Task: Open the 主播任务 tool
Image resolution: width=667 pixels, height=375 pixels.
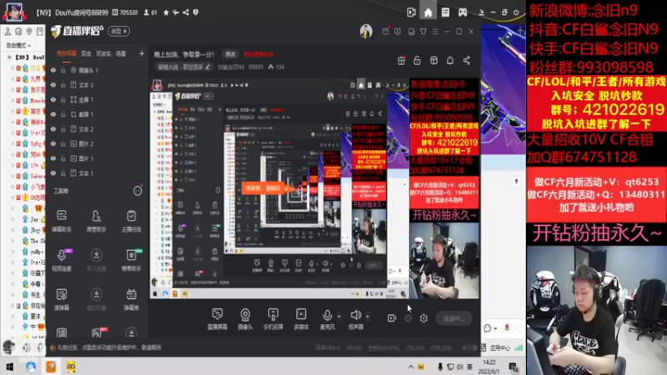Action: coord(131,220)
